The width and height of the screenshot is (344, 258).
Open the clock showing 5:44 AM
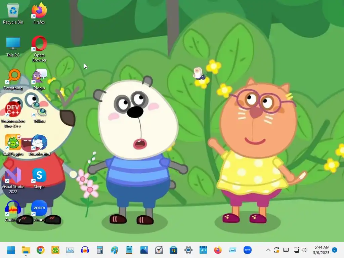pyautogui.click(x=321, y=250)
